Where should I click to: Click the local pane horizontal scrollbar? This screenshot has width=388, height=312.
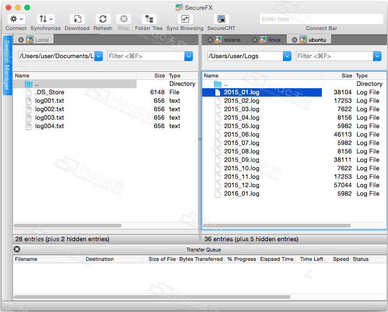(x=68, y=226)
